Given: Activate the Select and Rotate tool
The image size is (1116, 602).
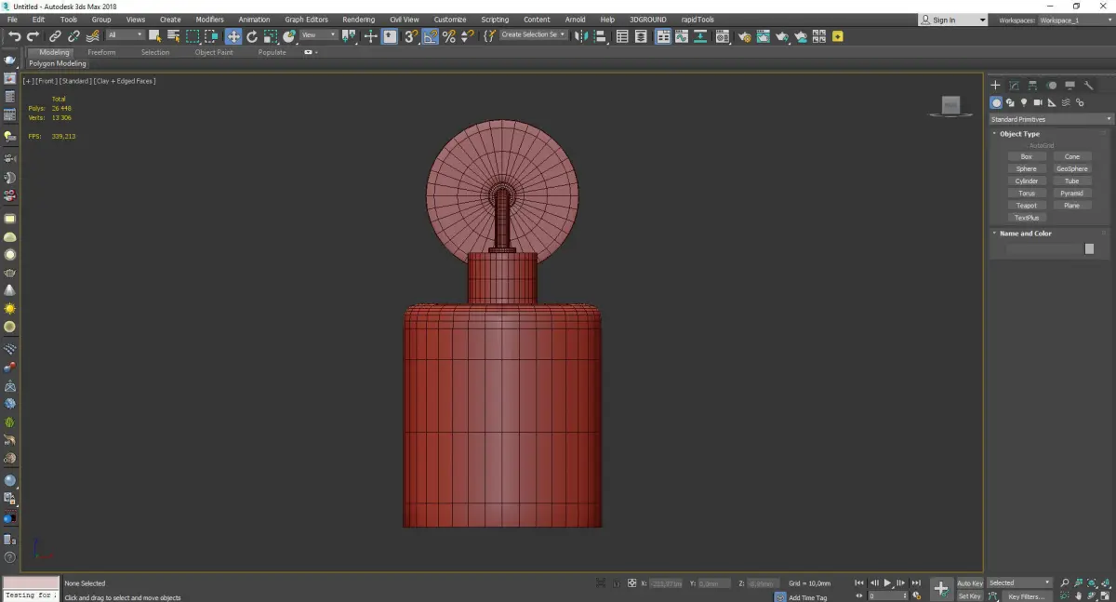Looking at the screenshot, I should [252, 36].
